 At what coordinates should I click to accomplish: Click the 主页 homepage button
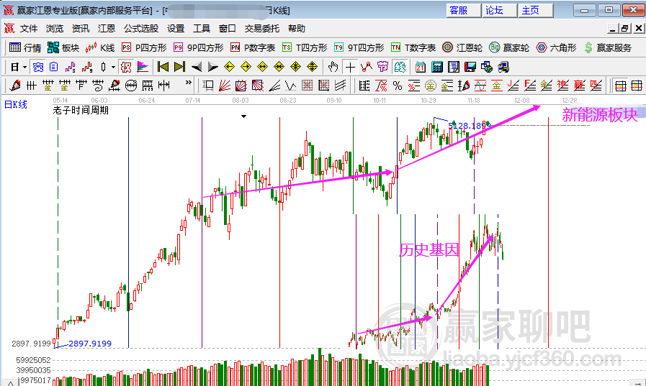(x=536, y=10)
